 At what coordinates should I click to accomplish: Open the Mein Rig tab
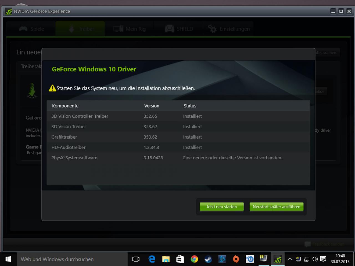pyautogui.click(x=129, y=29)
